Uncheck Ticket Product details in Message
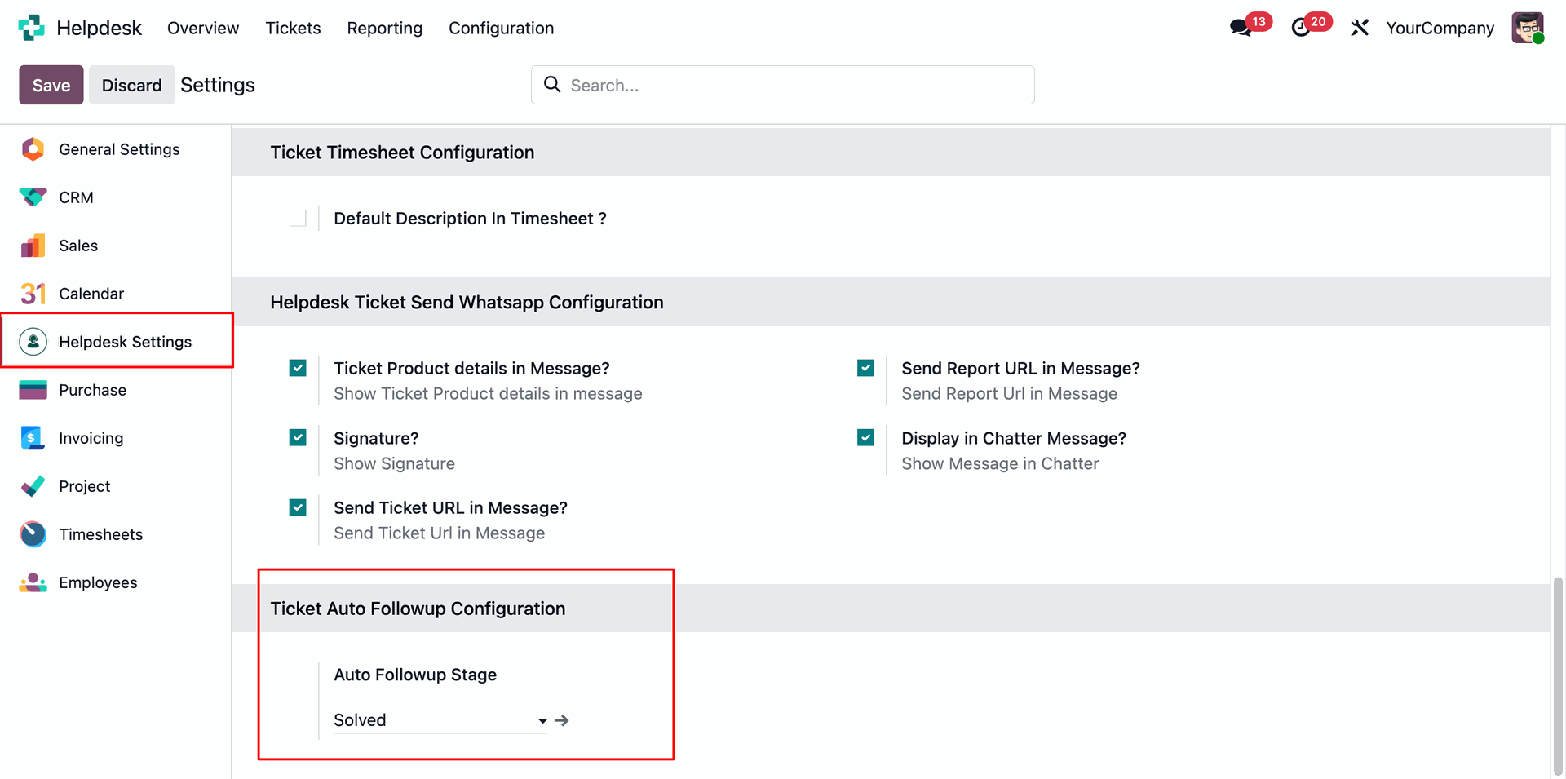Viewport: 1566px width, 779px height. pyautogui.click(x=298, y=369)
